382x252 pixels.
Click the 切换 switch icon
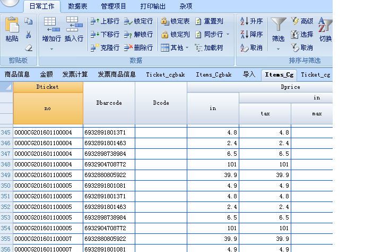(x=325, y=24)
